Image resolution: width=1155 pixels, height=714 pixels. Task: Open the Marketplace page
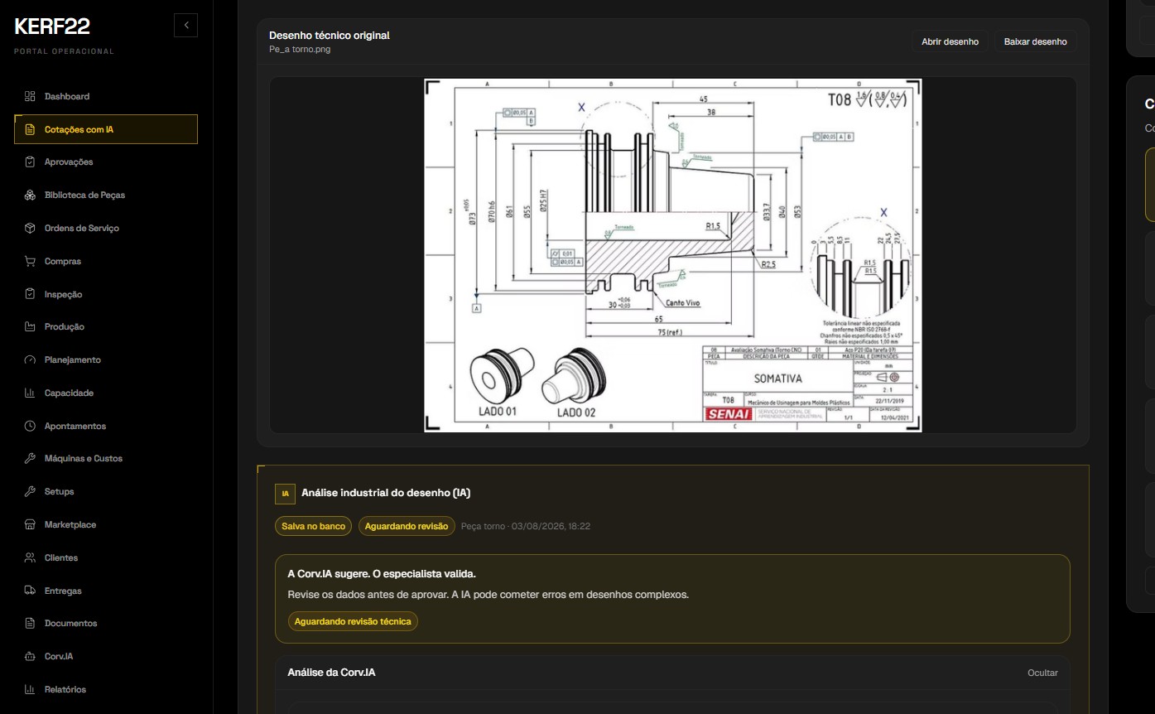[106, 524]
